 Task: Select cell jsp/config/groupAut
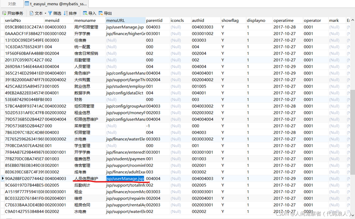click(x=125, y=106)
